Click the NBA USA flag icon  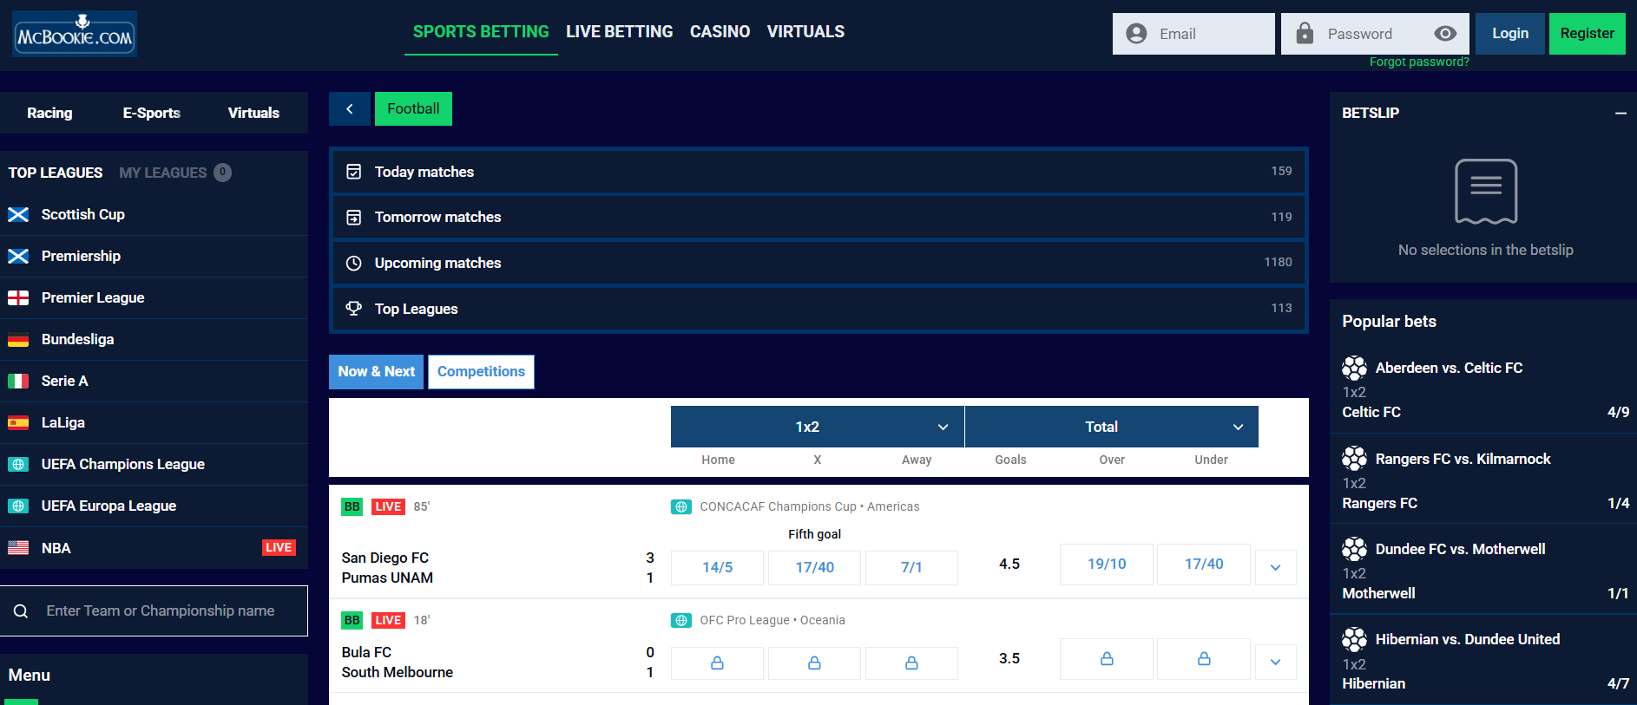pos(18,547)
